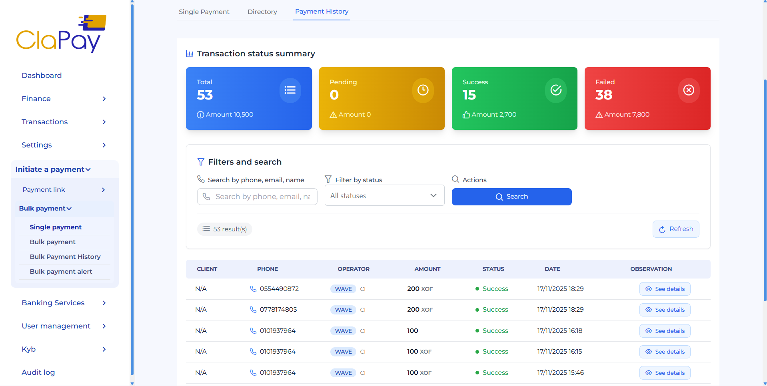Open Bulk Payment History in the sidebar

tap(65, 257)
